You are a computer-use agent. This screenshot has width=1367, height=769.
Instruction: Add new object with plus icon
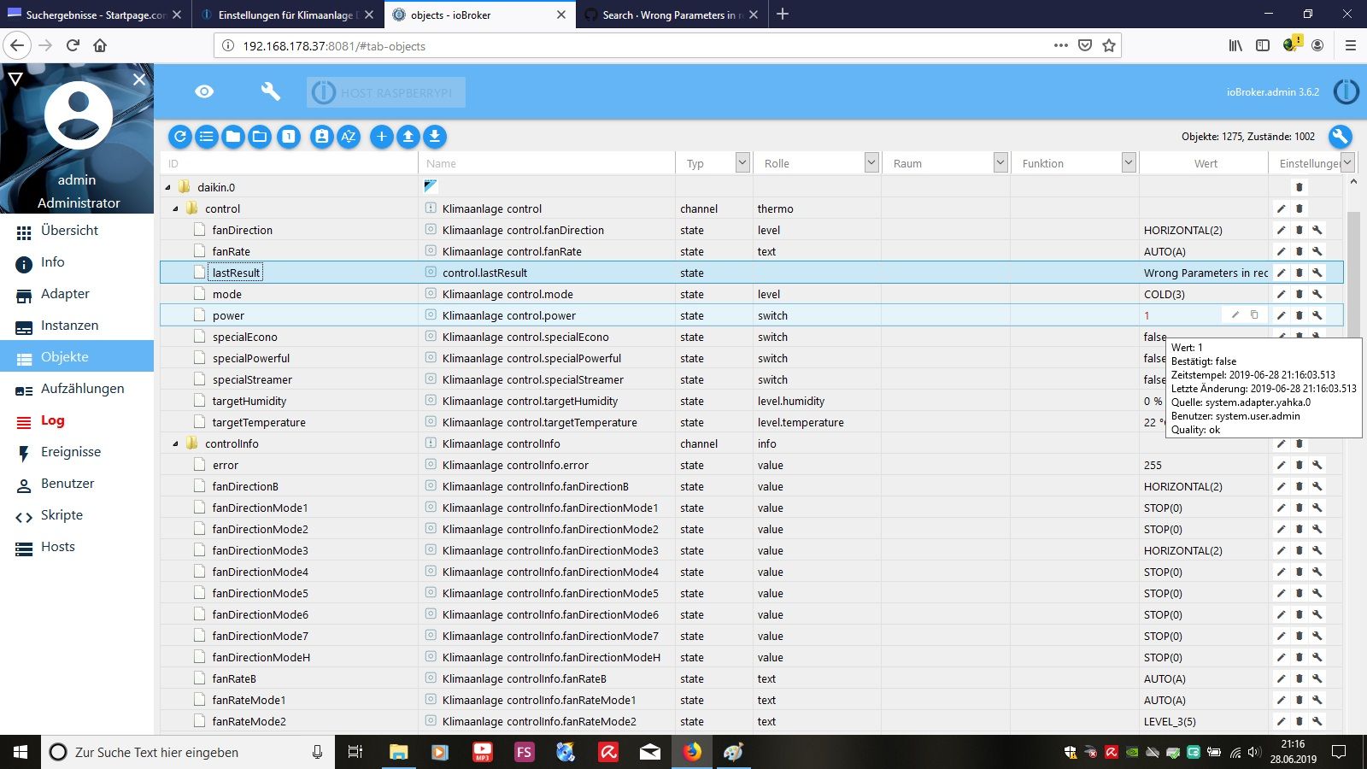point(381,136)
